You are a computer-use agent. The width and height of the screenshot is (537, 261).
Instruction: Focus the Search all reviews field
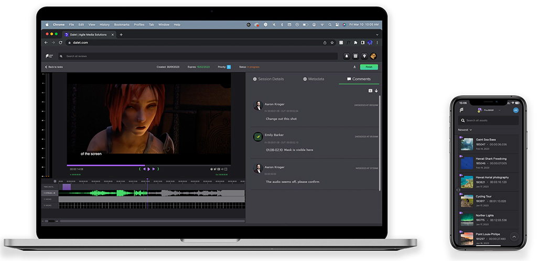pos(198,56)
